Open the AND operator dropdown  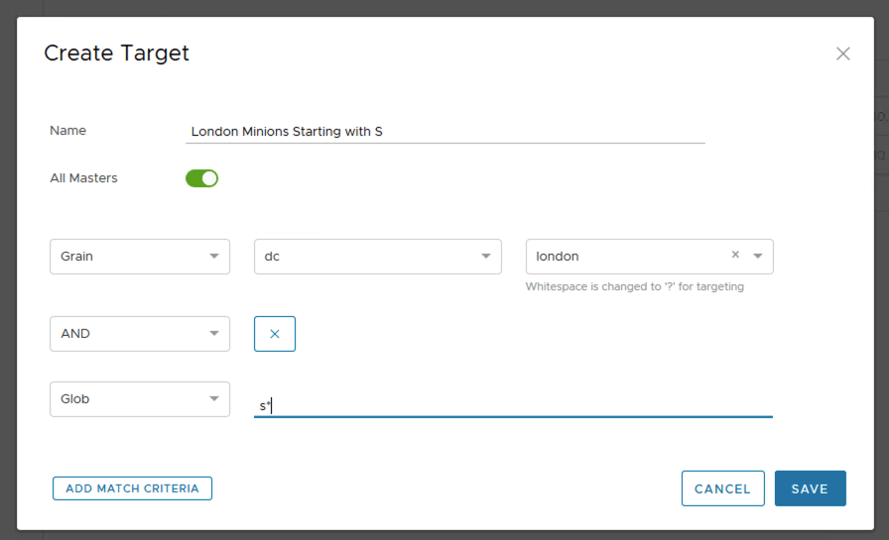pyautogui.click(x=140, y=334)
